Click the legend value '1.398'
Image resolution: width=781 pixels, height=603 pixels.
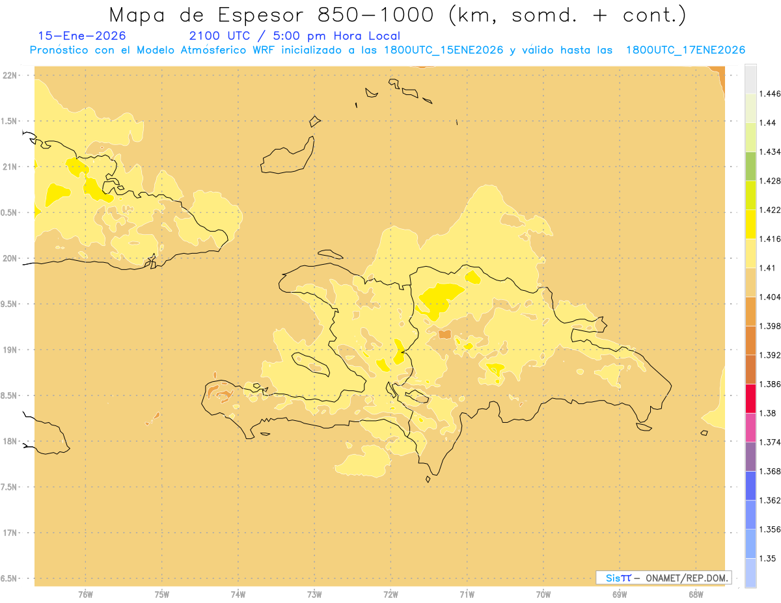pyautogui.click(x=770, y=326)
